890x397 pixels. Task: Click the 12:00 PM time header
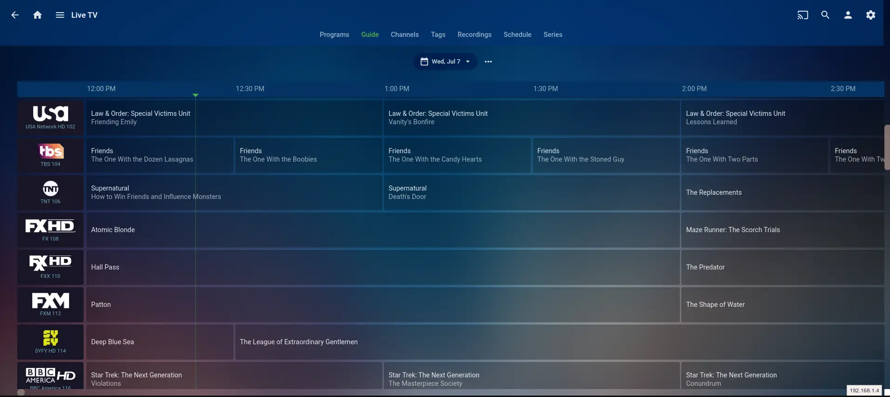(x=101, y=89)
